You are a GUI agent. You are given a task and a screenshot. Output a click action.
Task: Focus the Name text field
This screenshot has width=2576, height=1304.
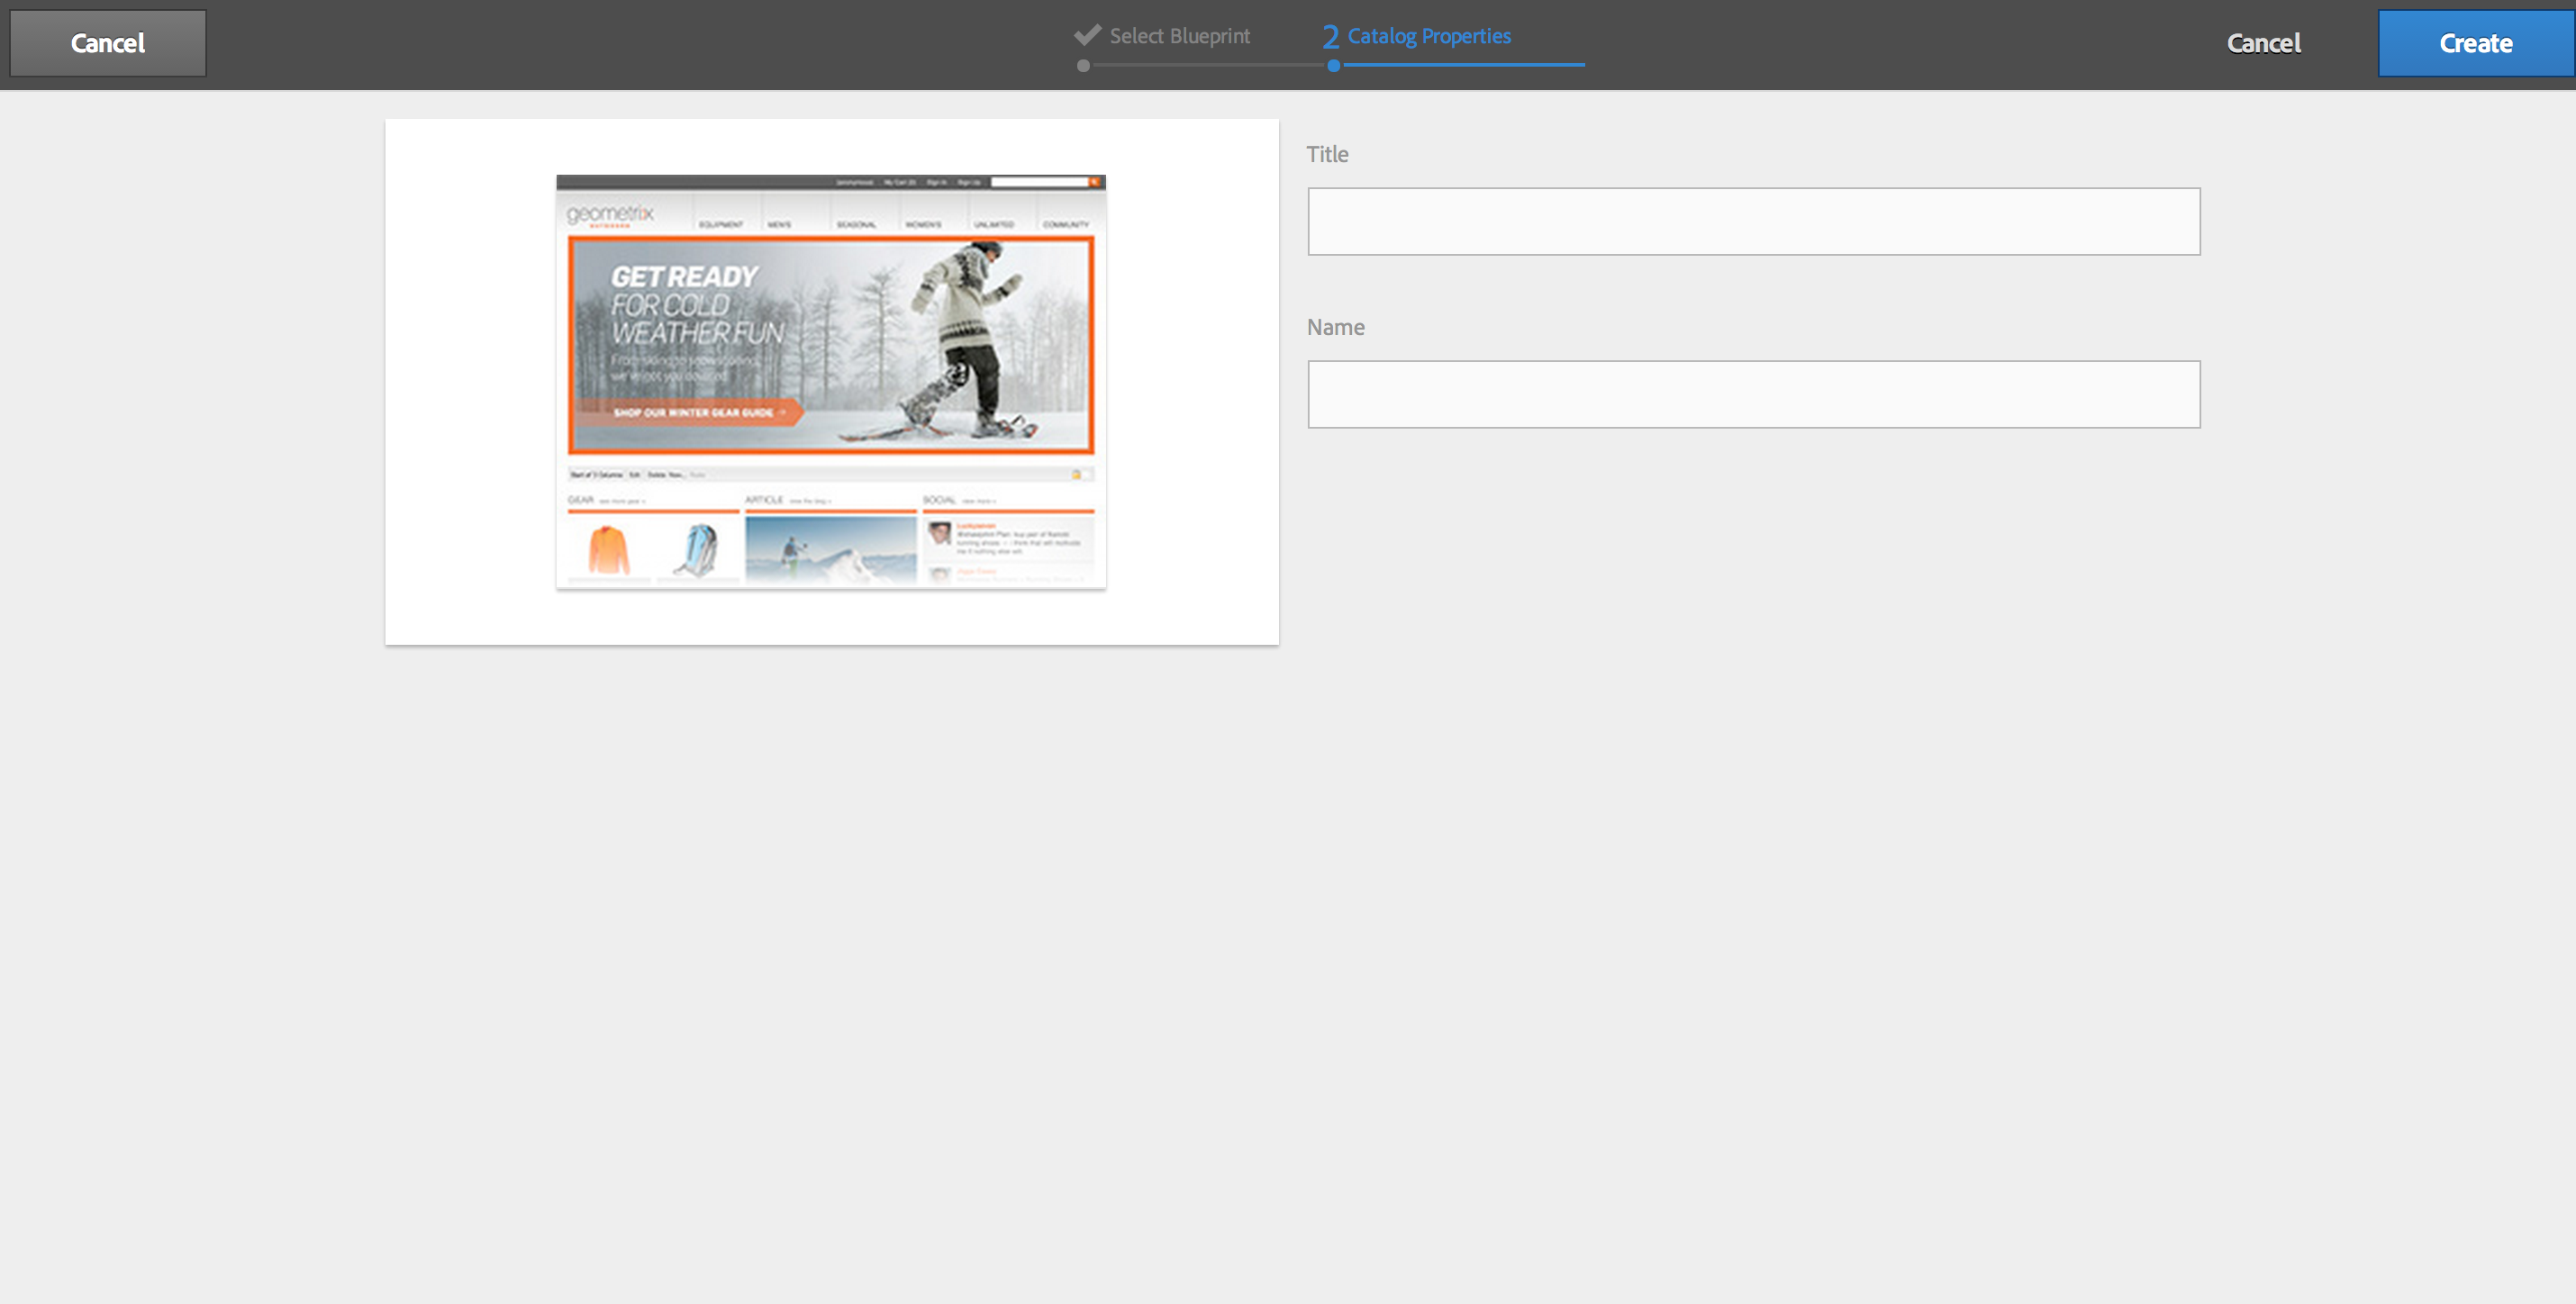pyautogui.click(x=1753, y=394)
